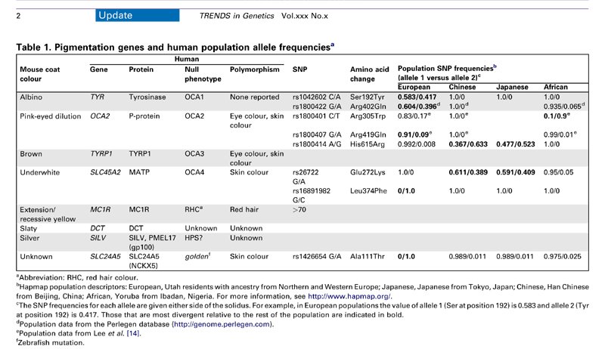Click the OCA2 gene name in italics

(x=100, y=117)
